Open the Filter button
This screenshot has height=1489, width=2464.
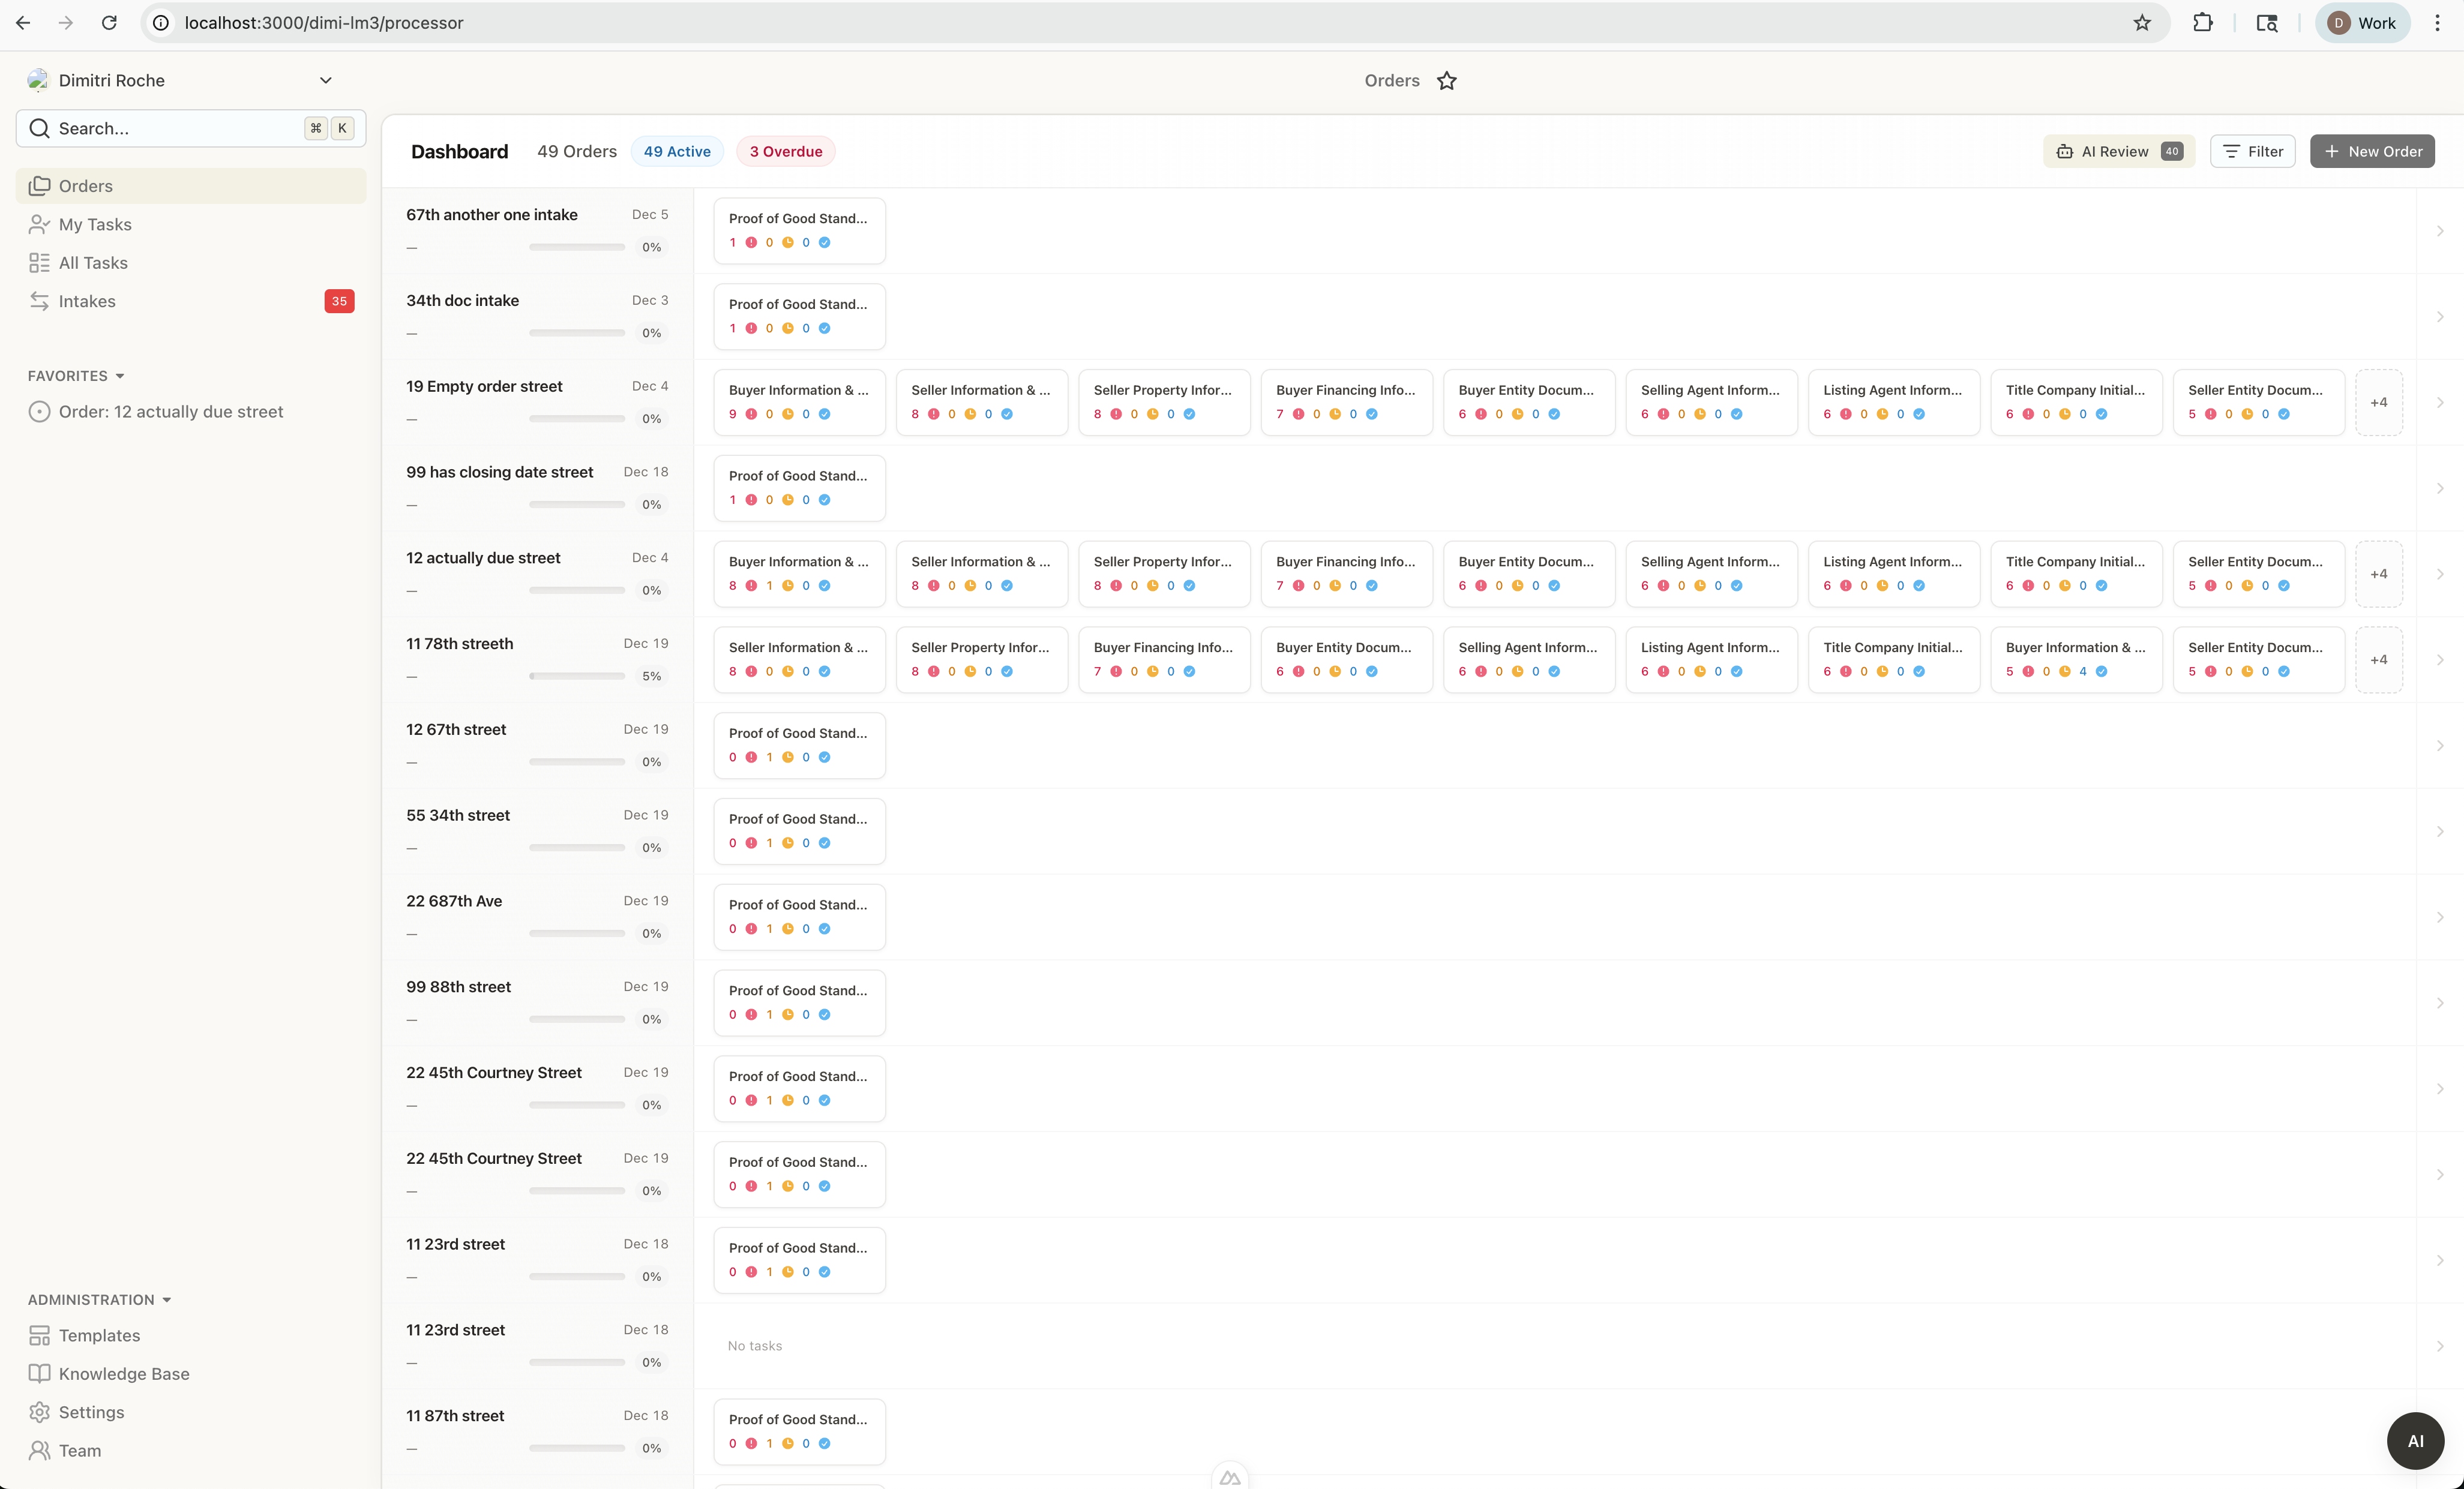pyautogui.click(x=2252, y=151)
